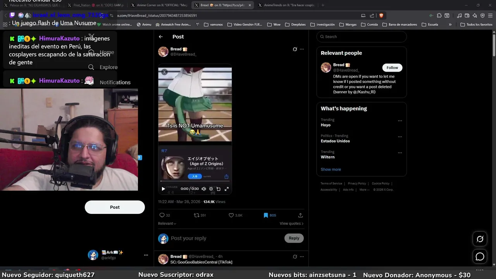496x279 pixels.
Task: Open more options for Hoyo trend
Action: pyautogui.click(x=400, y=121)
